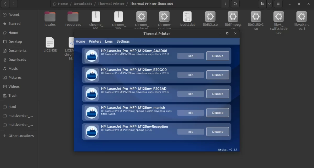
Task: Select the chrome_200 archive file icon
Action: 119,16
